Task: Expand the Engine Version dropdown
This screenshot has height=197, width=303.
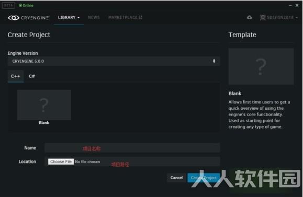Action: pyautogui.click(x=114, y=61)
